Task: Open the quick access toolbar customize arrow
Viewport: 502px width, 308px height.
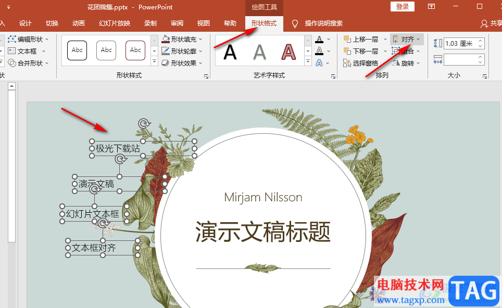Action: 8,7
